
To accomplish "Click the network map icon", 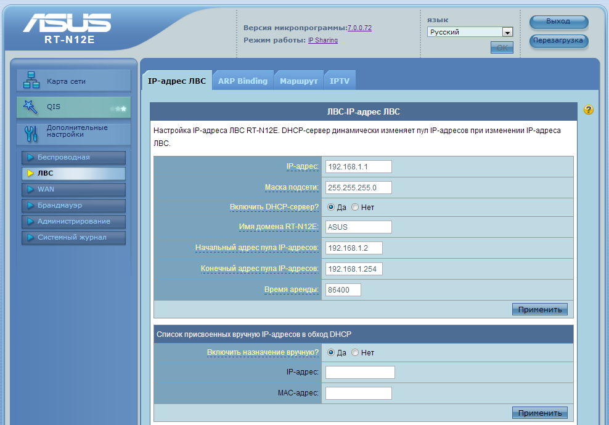I will point(30,81).
